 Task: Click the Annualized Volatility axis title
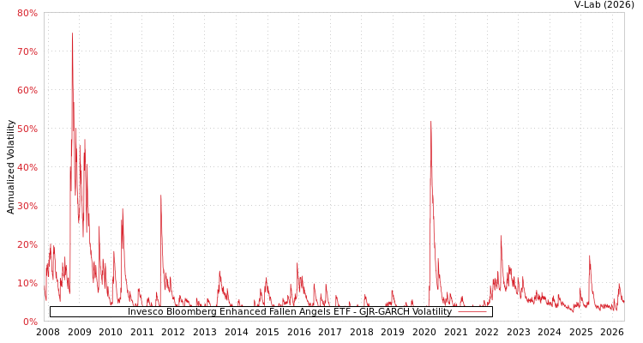click(10, 167)
